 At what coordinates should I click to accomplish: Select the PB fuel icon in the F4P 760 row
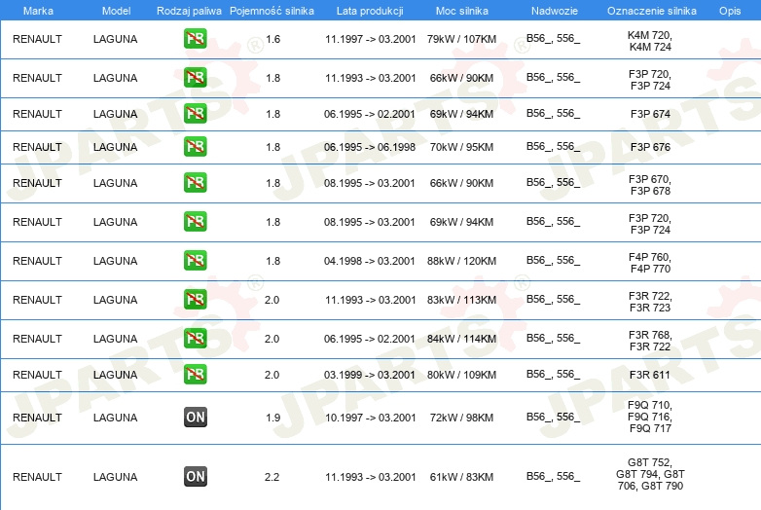pos(196,260)
